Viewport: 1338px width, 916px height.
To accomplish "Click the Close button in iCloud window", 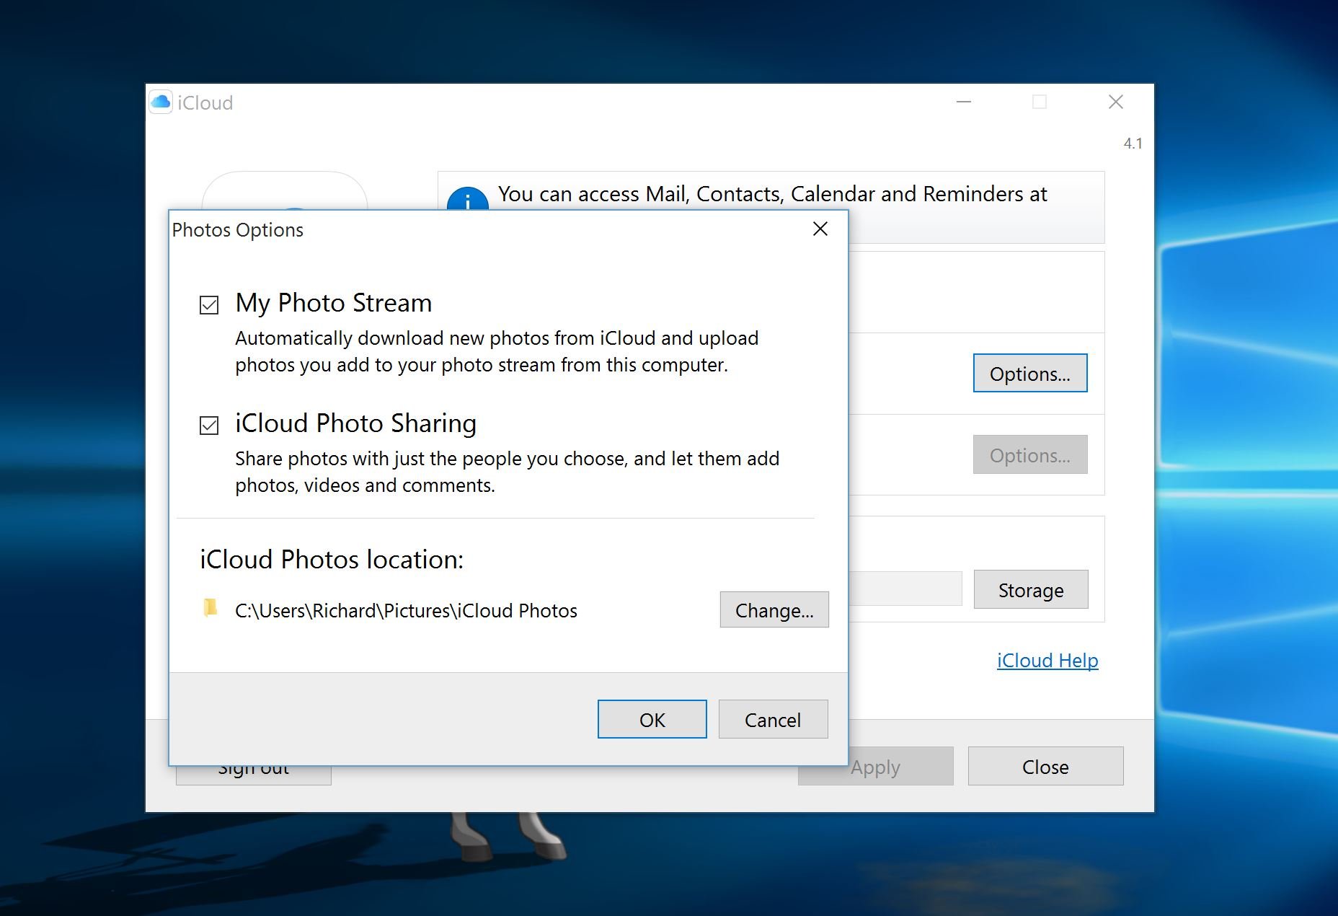I will (x=1045, y=766).
